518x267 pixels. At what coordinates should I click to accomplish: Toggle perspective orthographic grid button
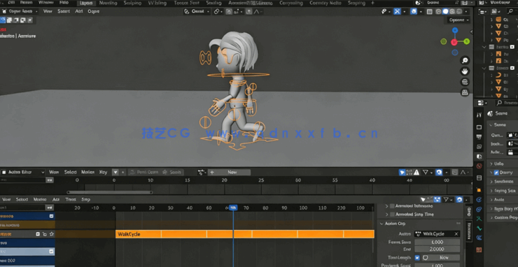coord(465,92)
